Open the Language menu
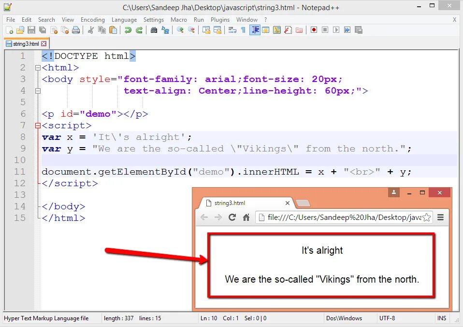 124,19
